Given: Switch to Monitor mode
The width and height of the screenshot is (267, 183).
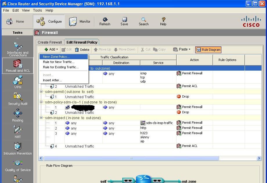Looking at the screenshot, I should point(80,21).
